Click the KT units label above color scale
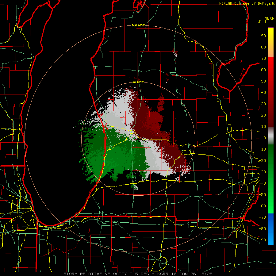 coord(262,21)
